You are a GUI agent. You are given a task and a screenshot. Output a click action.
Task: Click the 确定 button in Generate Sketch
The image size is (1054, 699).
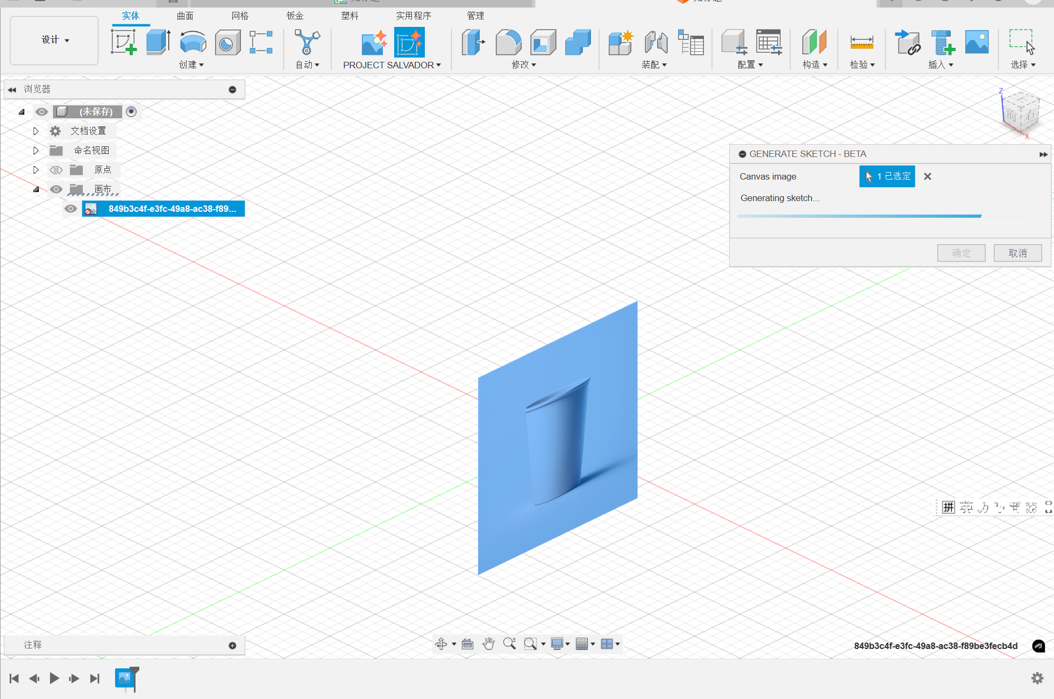(961, 253)
